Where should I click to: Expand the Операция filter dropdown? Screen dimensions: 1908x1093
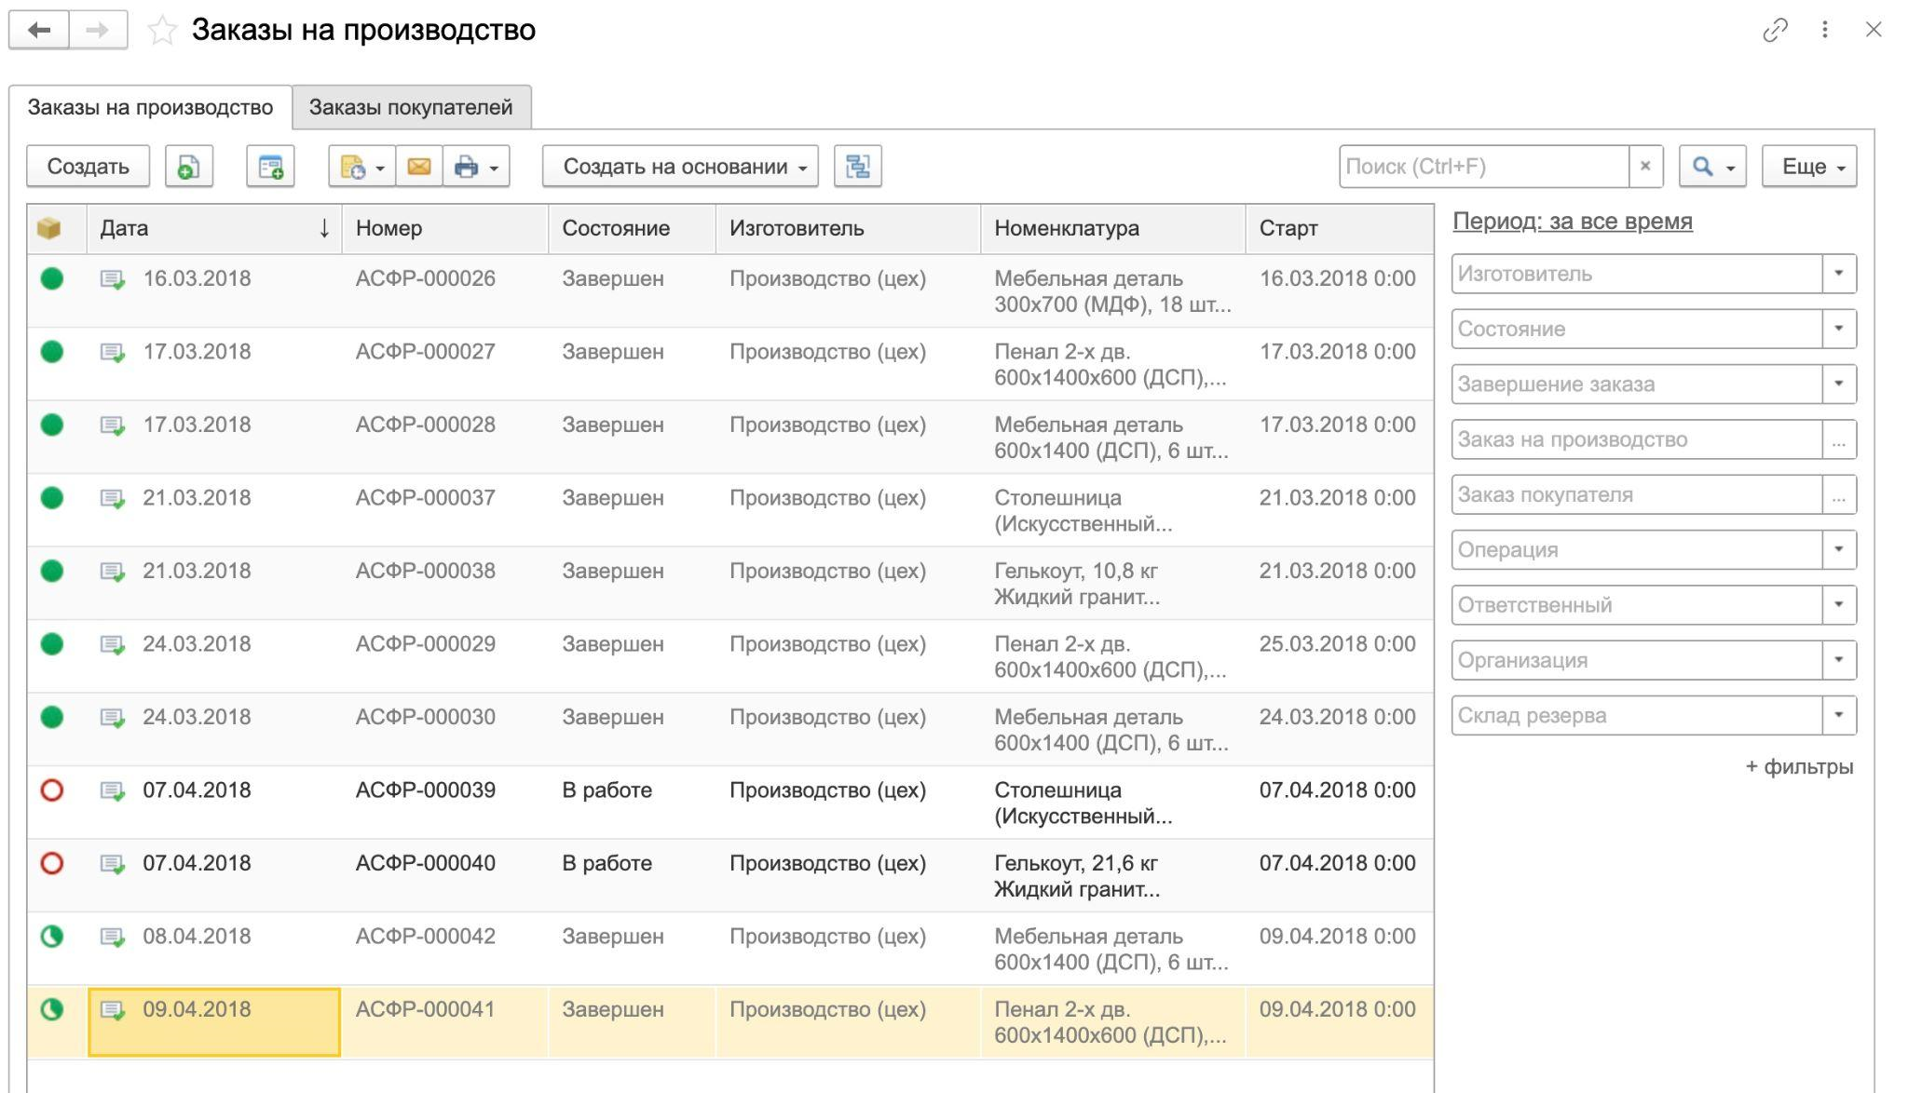1839,549
